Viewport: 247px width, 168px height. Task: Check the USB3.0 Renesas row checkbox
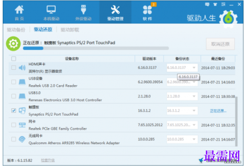pos(14,96)
